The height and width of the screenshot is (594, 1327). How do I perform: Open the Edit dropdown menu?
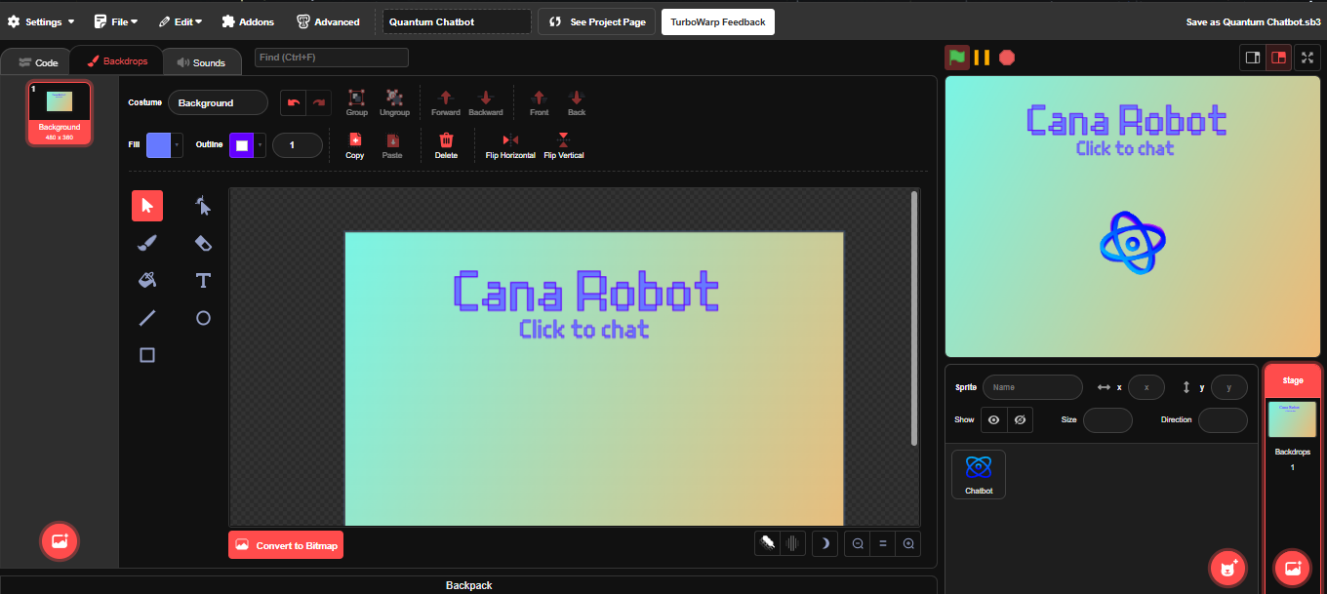coord(180,21)
